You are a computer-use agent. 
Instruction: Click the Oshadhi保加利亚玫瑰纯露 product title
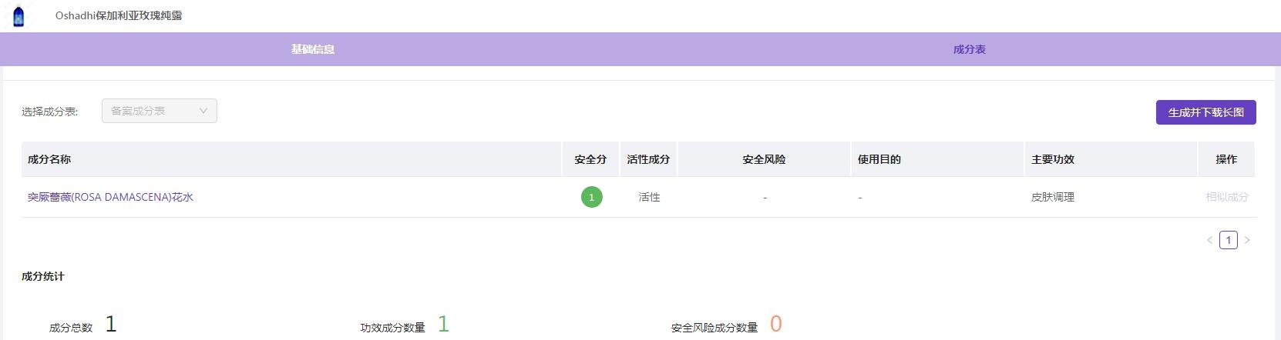click(119, 15)
